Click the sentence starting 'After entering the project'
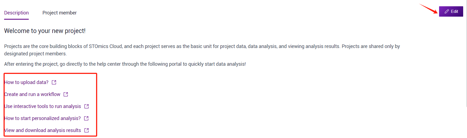The width and height of the screenshot is (467, 138). 125,64
